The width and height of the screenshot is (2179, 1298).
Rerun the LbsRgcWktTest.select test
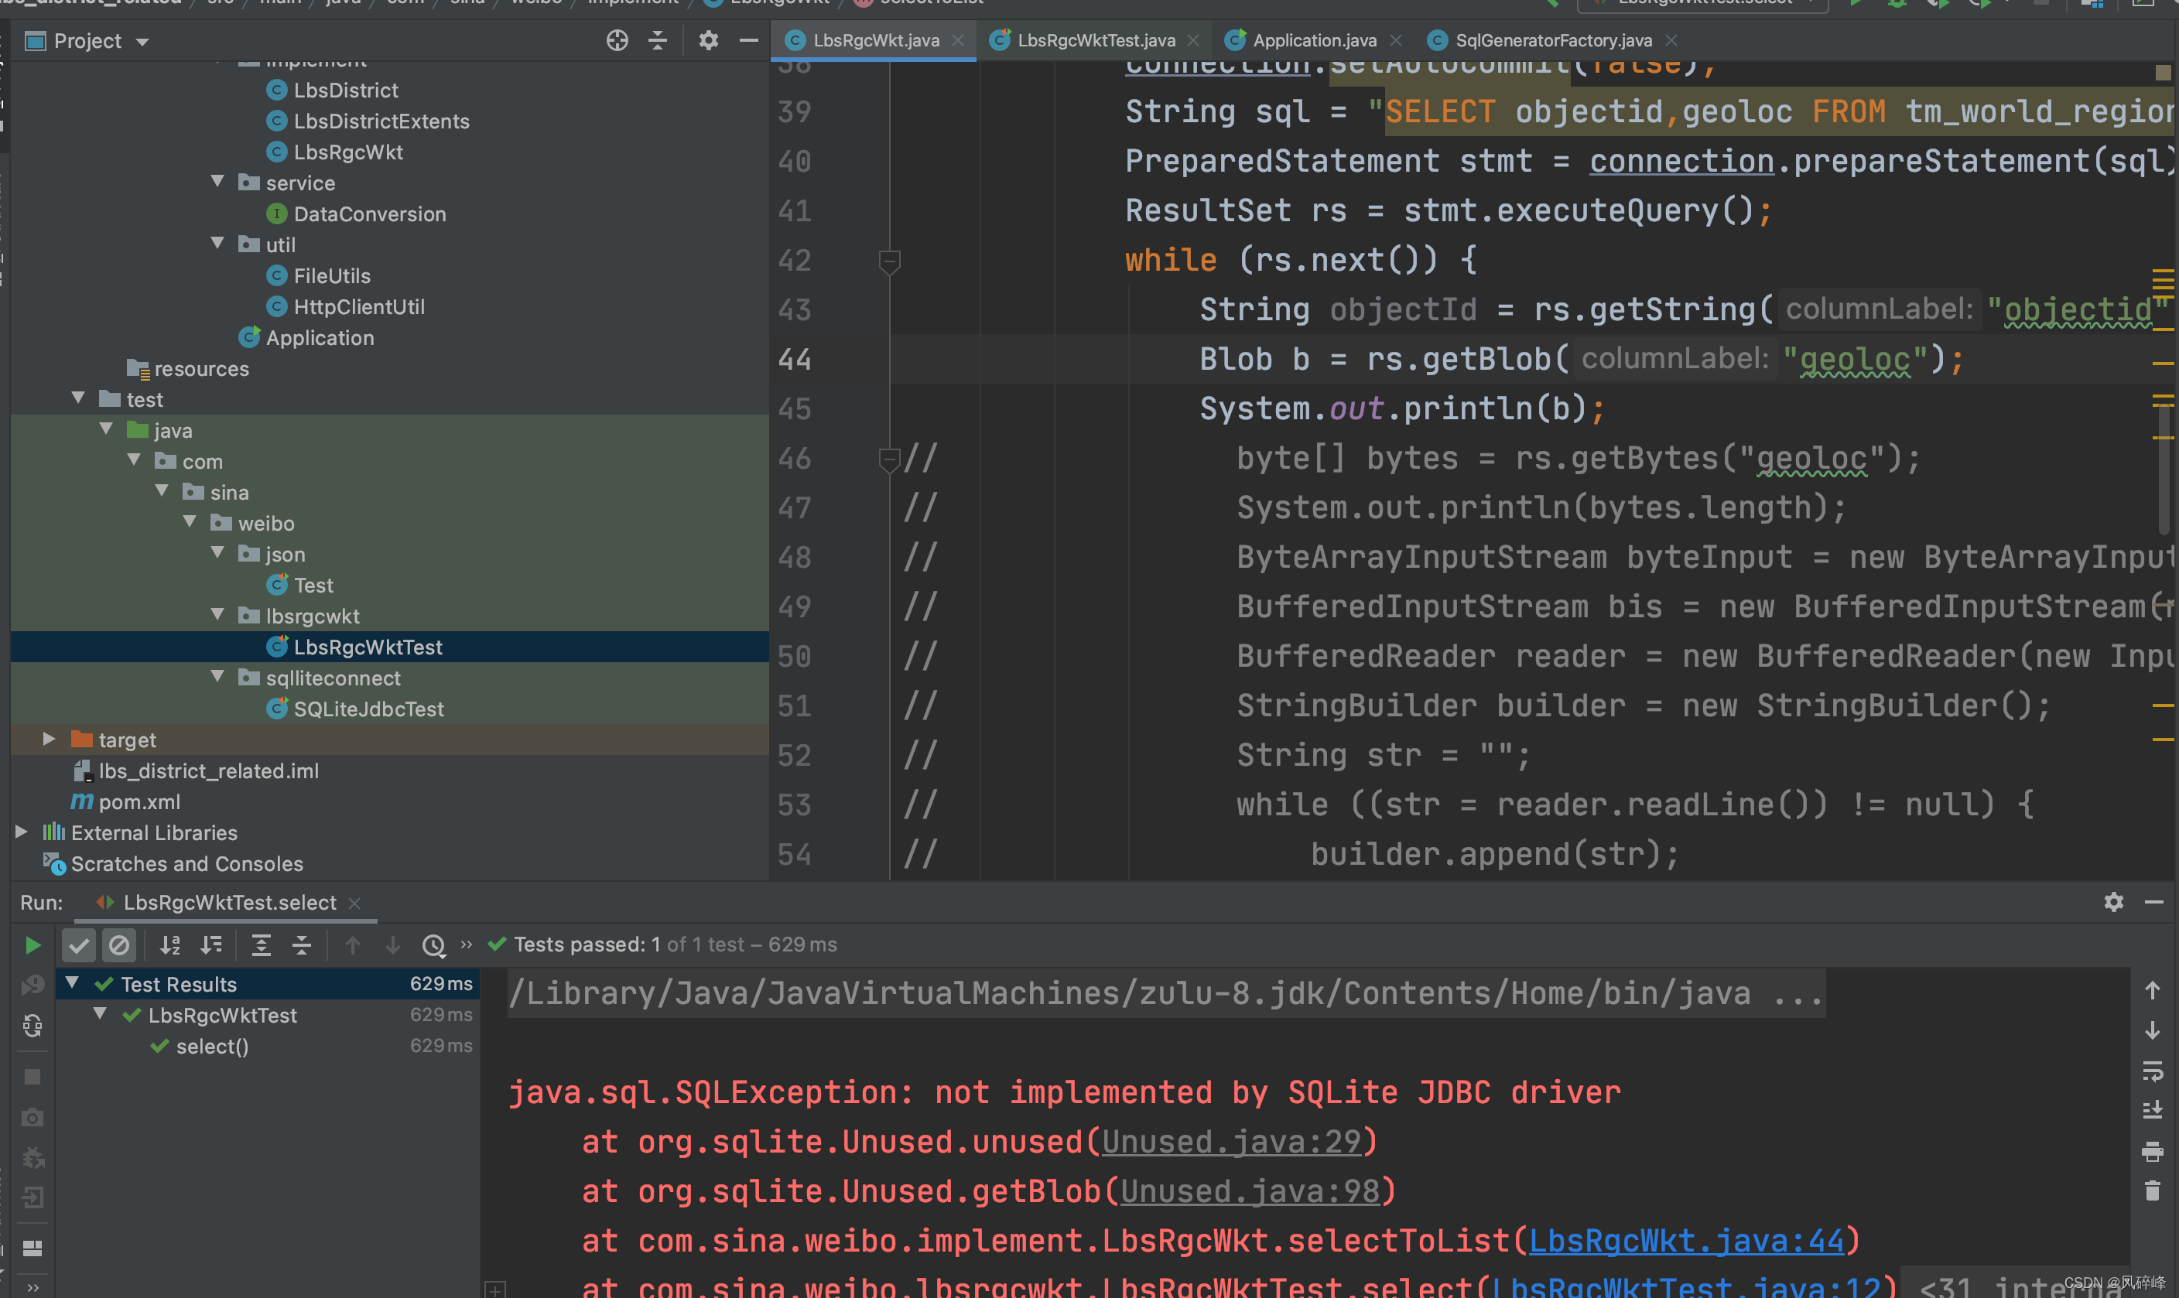tap(32, 945)
